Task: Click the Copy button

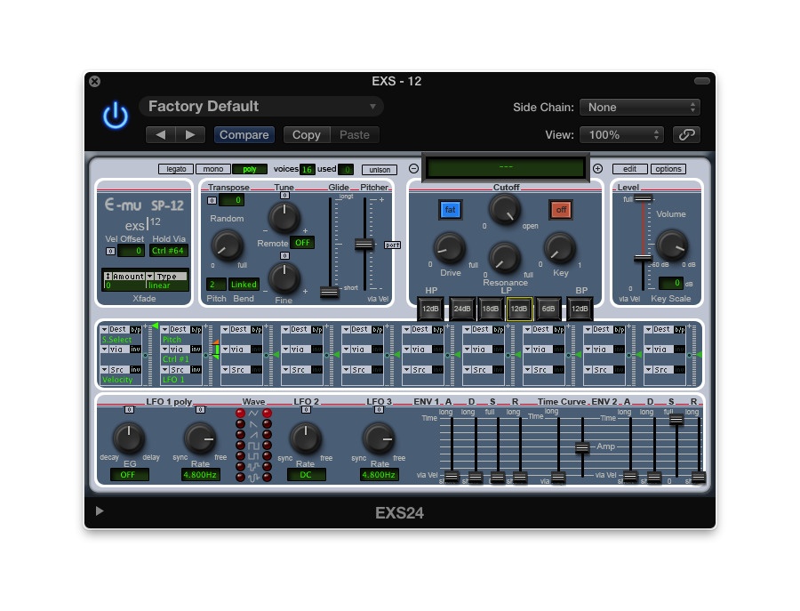Action: 306,135
